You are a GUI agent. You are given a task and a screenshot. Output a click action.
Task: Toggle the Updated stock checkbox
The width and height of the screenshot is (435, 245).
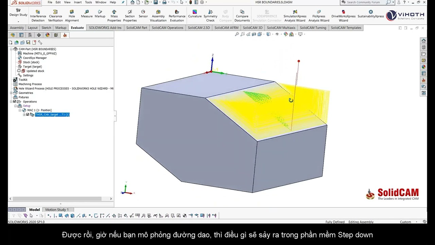[19, 71]
